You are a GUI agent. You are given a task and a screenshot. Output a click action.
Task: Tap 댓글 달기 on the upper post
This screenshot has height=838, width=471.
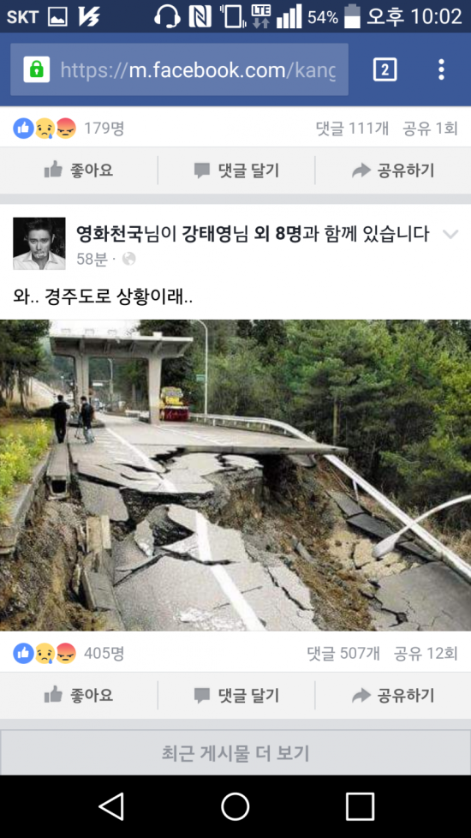(236, 171)
